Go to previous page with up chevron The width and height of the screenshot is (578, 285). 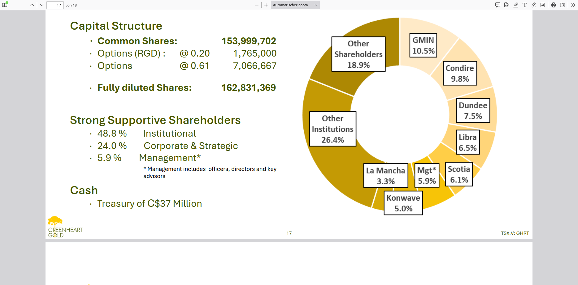[x=32, y=5]
